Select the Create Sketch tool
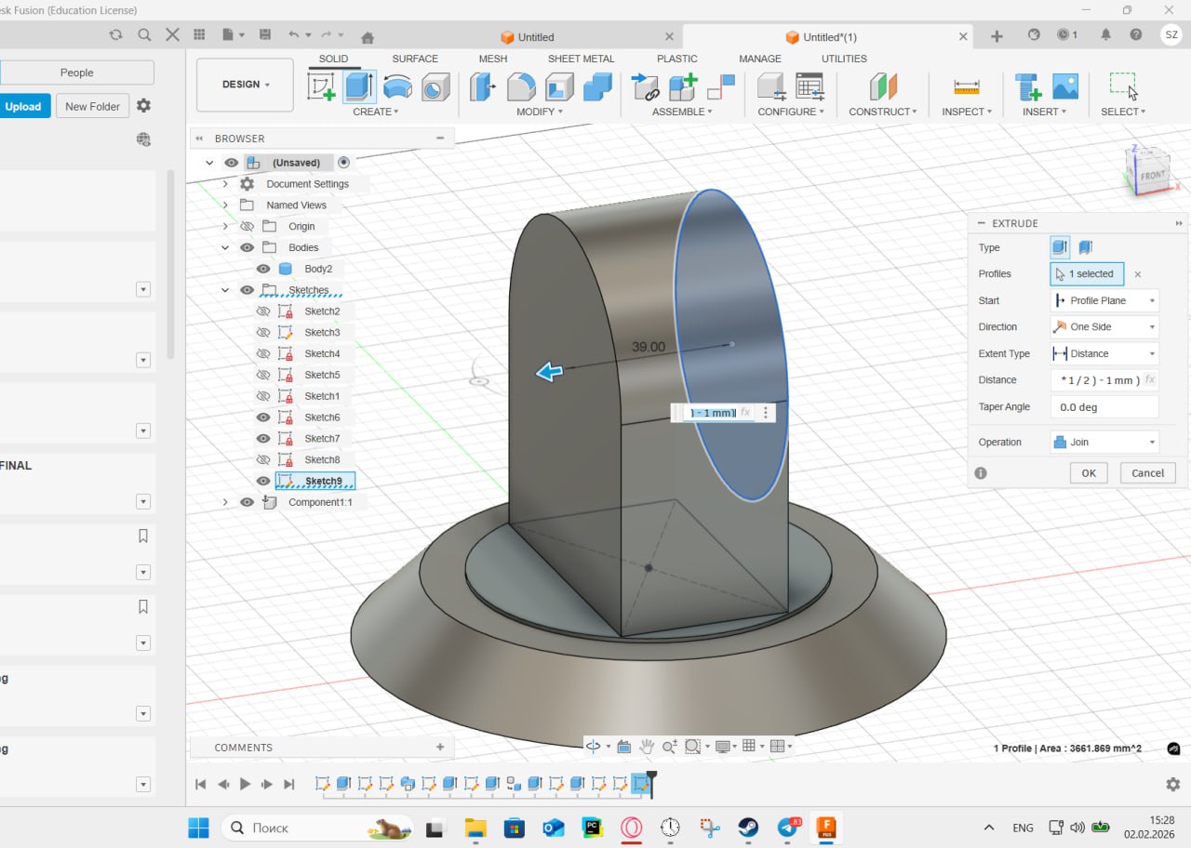Viewport: 1191px width, 848px height. 321,86
